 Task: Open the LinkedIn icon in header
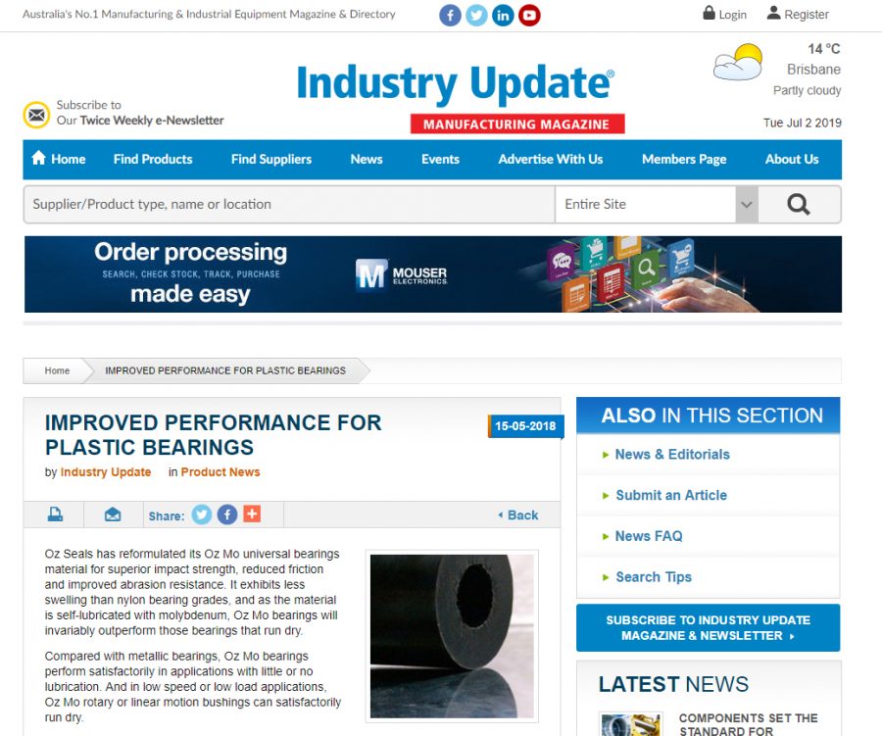click(503, 16)
